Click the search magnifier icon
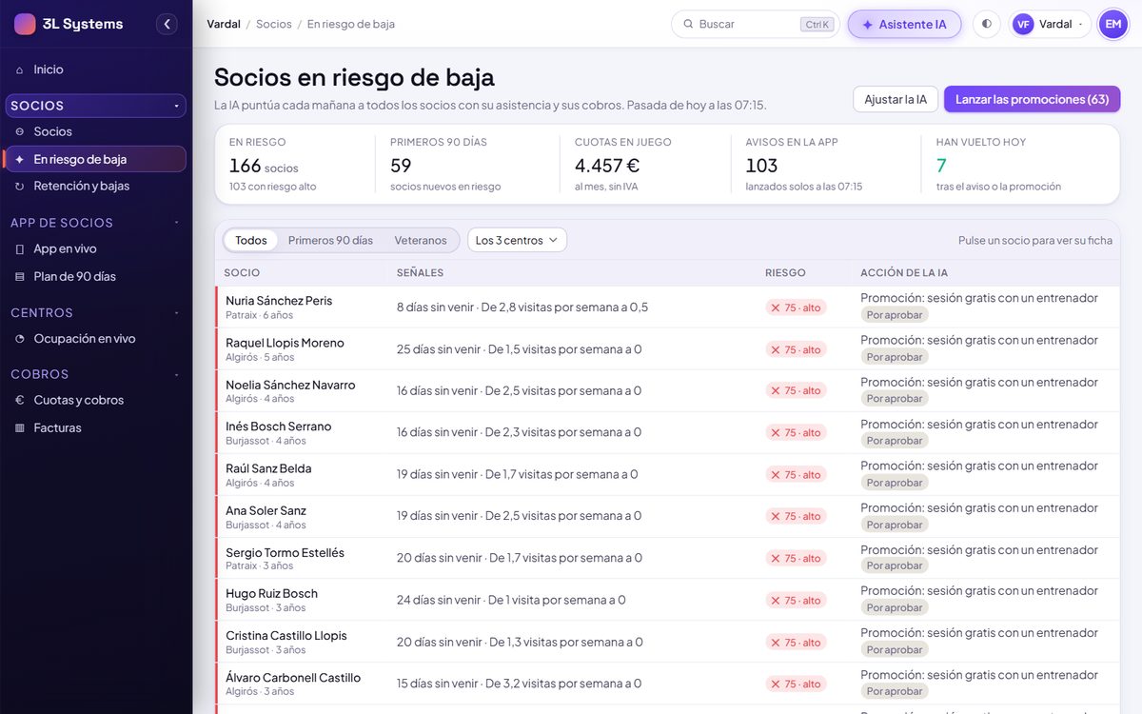This screenshot has height=714, width=1142. 687,24
